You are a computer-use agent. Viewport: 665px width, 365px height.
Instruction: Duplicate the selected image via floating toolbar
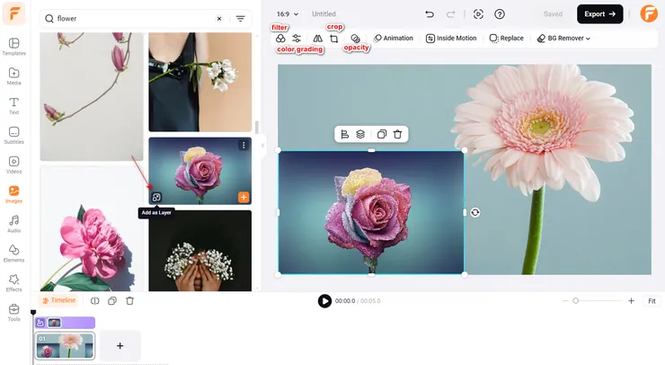[382, 134]
